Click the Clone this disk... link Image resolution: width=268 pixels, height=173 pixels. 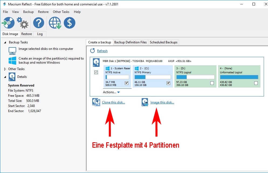[114, 102]
